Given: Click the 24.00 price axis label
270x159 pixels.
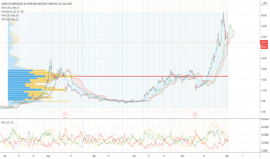Looking at the screenshot, I should tap(264, 58).
